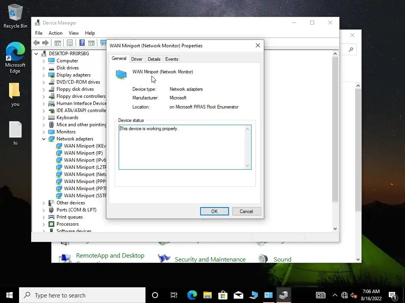Expand the Human Interface Devices node
This screenshot has height=303, width=405.
(44, 103)
